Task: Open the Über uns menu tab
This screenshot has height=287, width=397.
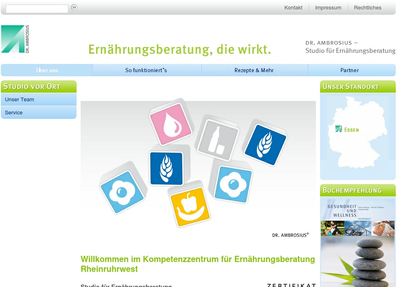Action: [x=47, y=70]
